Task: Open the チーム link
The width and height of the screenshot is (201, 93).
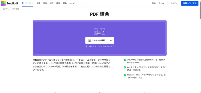Action: (161, 3)
